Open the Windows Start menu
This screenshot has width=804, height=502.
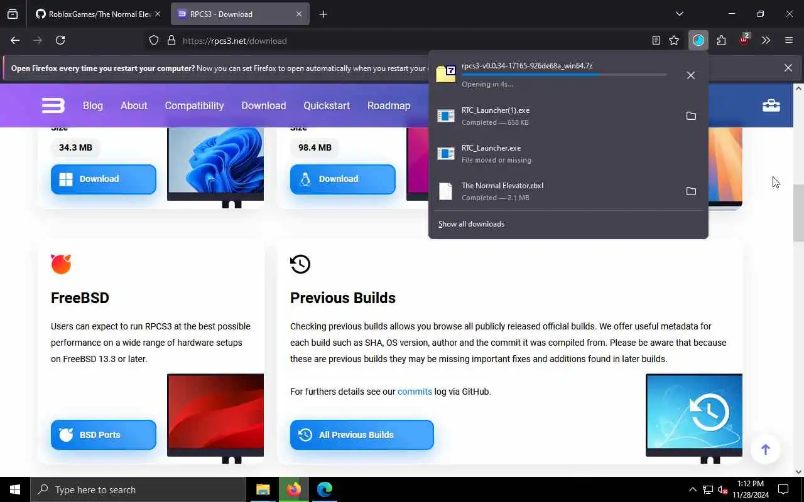pyautogui.click(x=15, y=489)
